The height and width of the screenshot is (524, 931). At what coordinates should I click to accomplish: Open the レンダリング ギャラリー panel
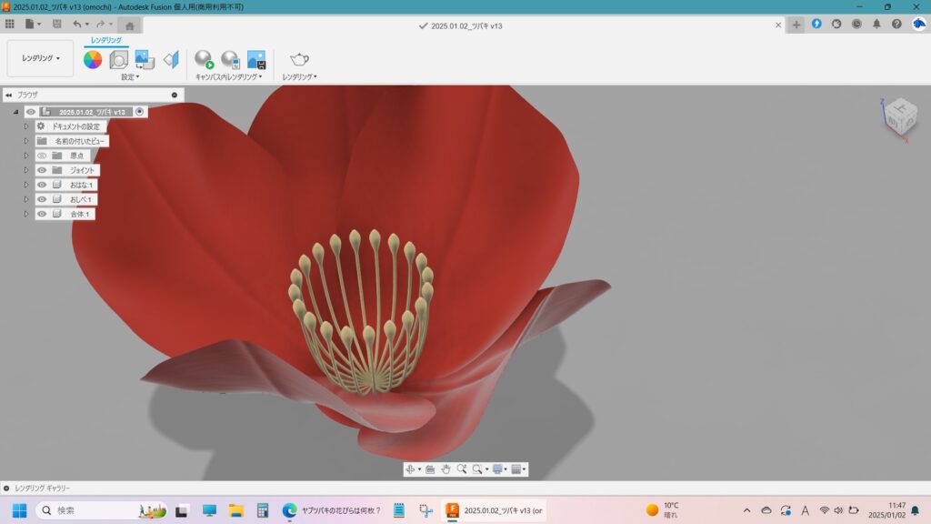click(42, 489)
